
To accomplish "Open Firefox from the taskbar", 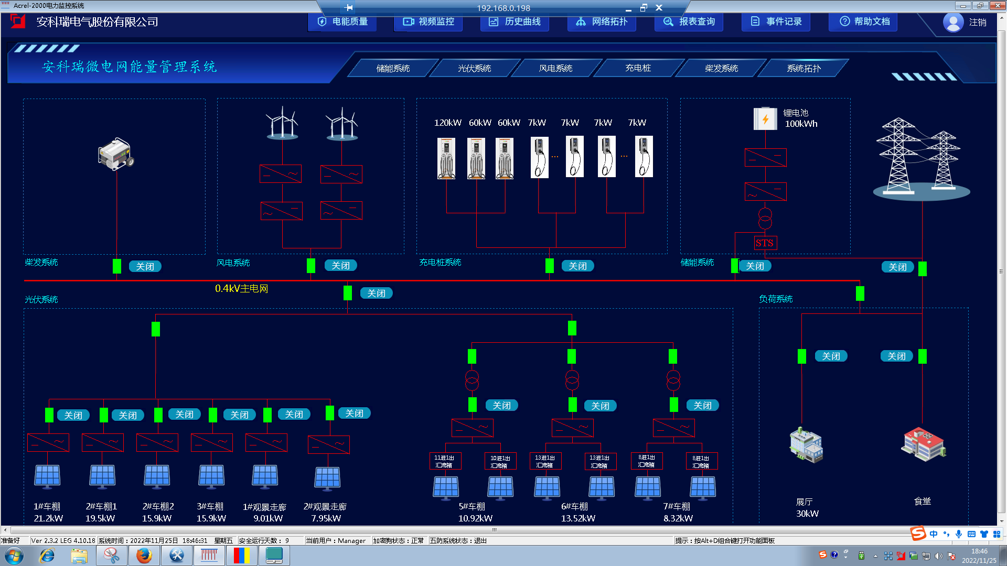I will tap(144, 555).
